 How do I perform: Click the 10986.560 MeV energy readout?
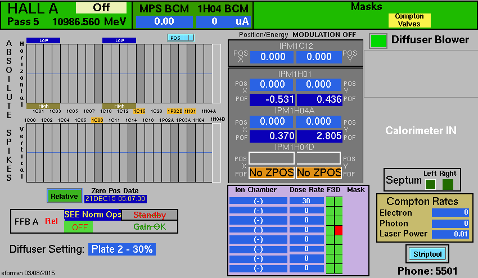pyautogui.click(x=89, y=21)
